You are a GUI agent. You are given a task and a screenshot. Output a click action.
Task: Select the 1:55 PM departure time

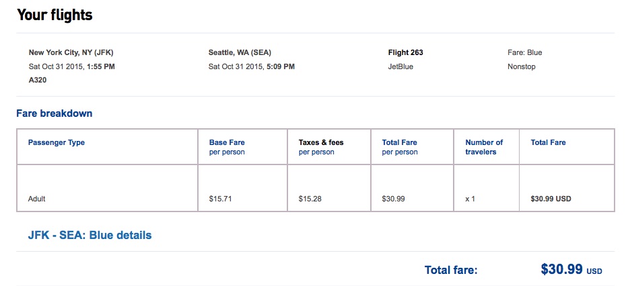click(101, 66)
